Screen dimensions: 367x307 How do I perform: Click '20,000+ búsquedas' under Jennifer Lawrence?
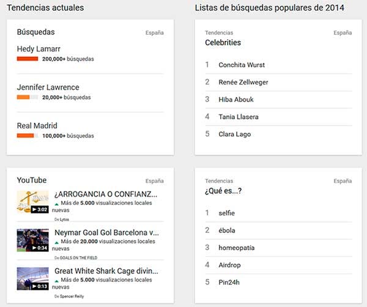tap(67, 97)
